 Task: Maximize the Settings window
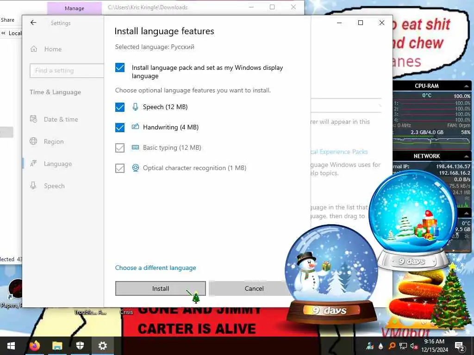360,23
